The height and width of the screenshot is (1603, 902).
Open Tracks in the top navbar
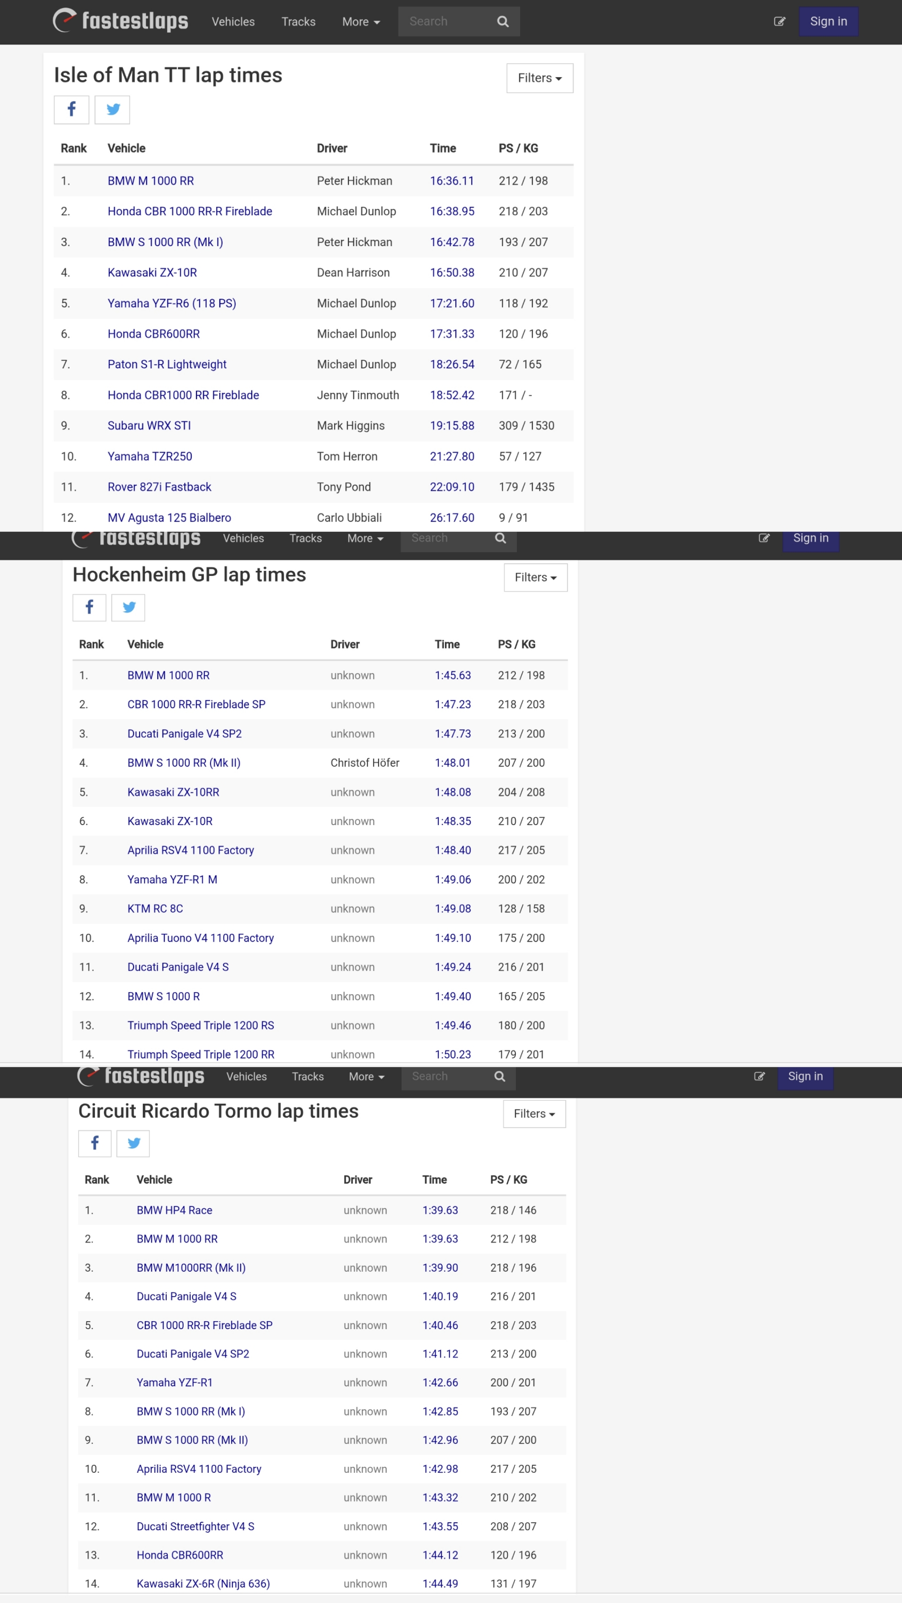(299, 22)
